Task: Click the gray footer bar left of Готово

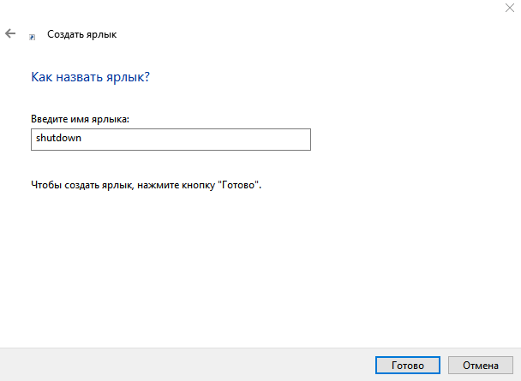Action: 171,365
